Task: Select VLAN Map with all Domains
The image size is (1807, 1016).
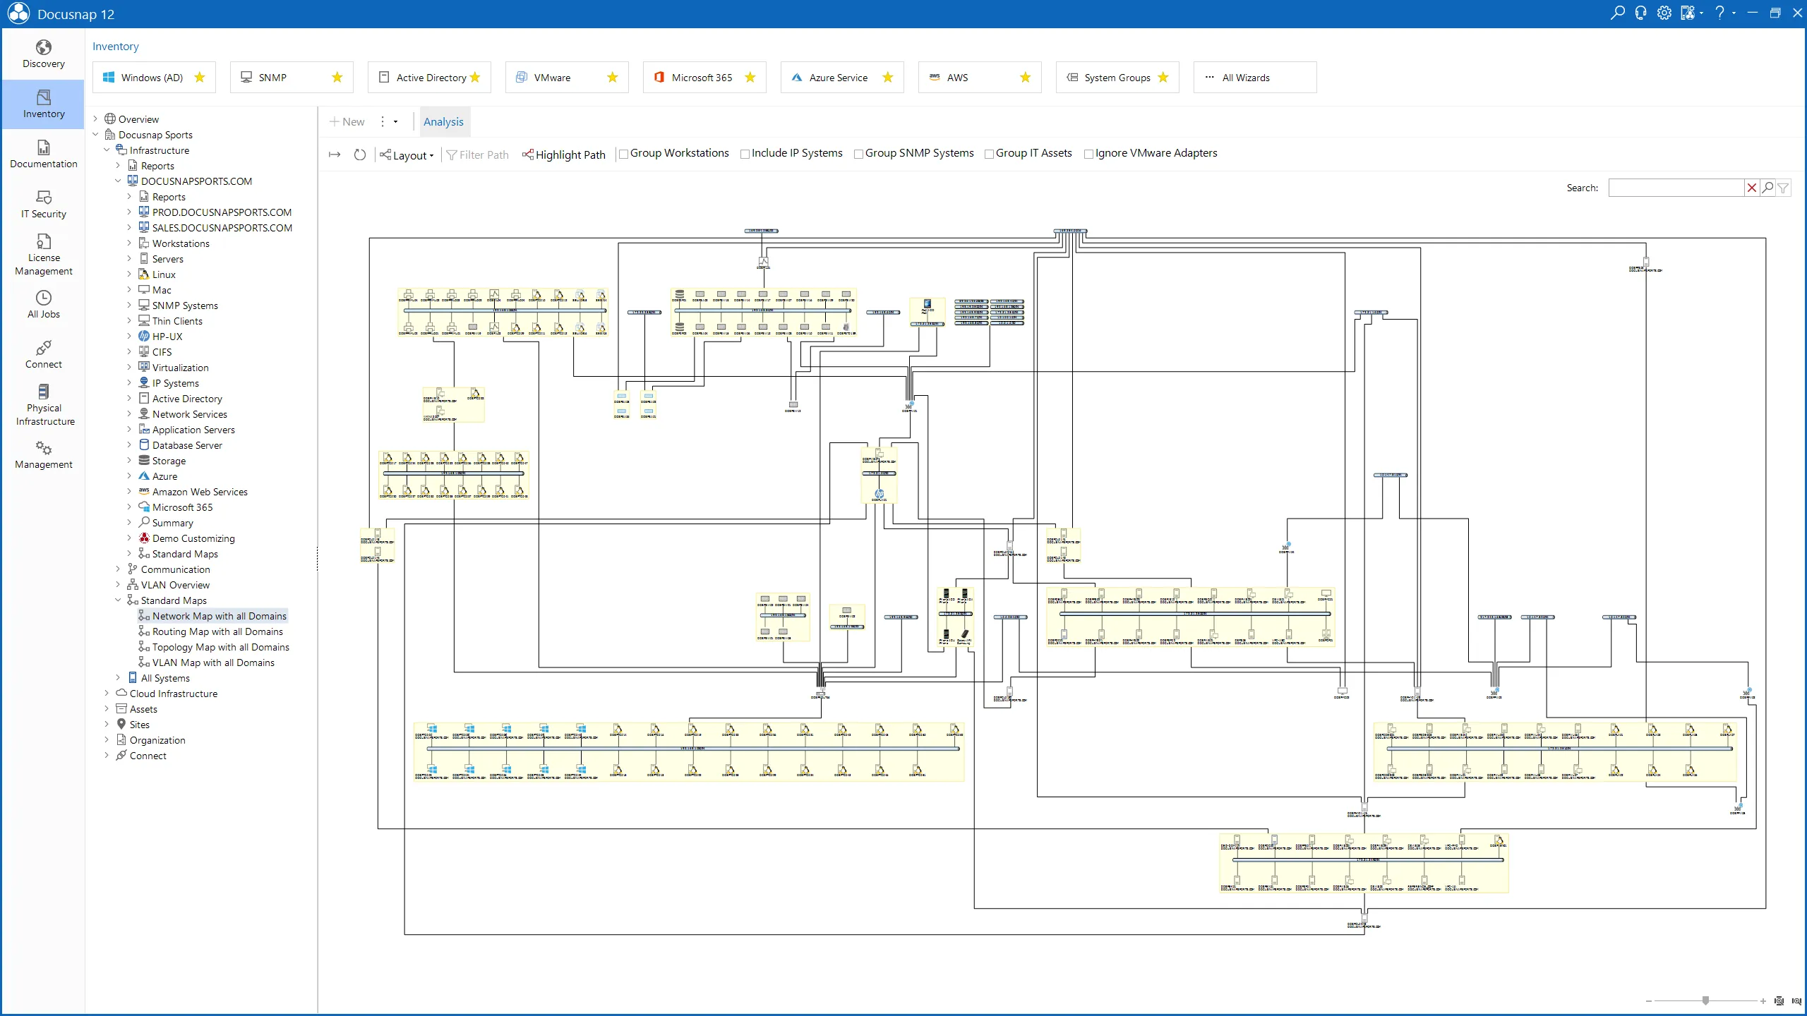Action: tap(213, 663)
